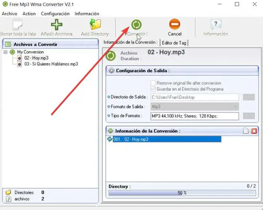Click the My Conversion green circle icon
Image resolution: width=263 pixels, height=210 pixels.
12,52
